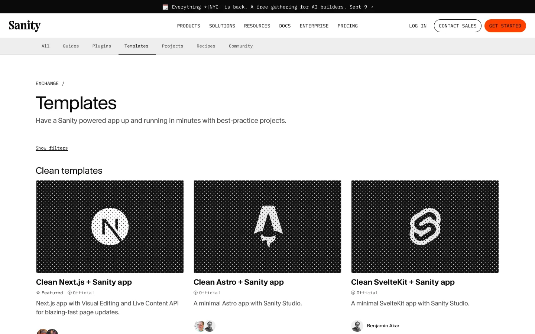Click the Clean templates section heading

pyautogui.click(x=69, y=171)
